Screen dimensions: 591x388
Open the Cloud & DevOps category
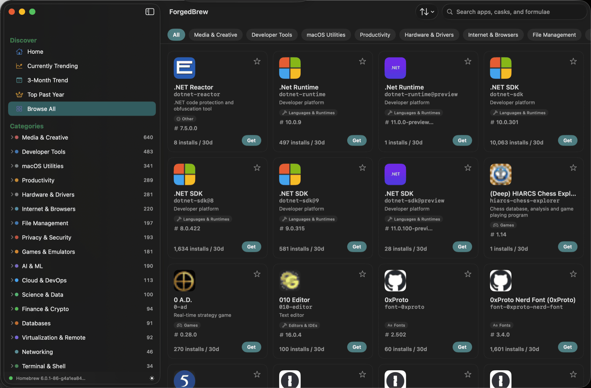point(82,280)
